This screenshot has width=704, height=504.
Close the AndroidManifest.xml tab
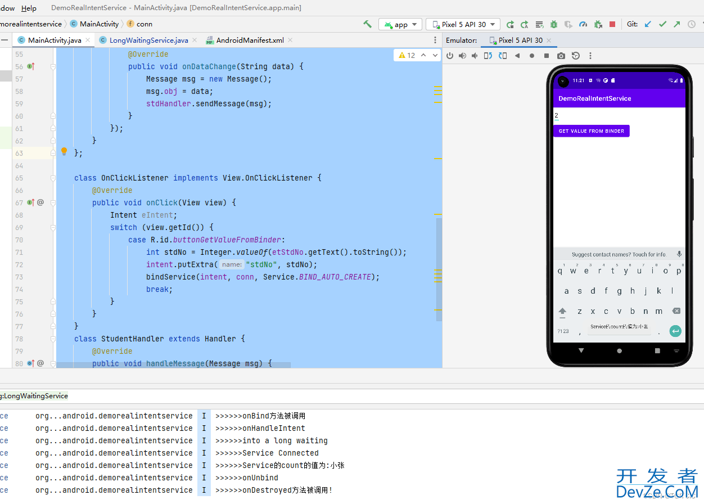coord(290,40)
